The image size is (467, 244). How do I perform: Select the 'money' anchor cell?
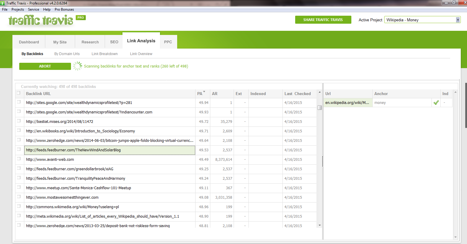click(402, 103)
